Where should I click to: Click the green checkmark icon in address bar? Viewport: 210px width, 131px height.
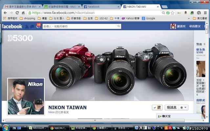point(168,13)
